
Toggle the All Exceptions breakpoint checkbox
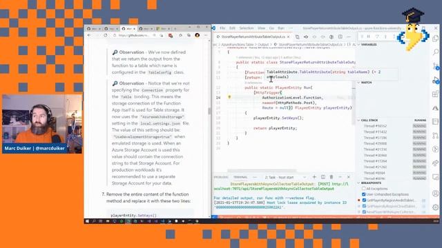(364, 188)
